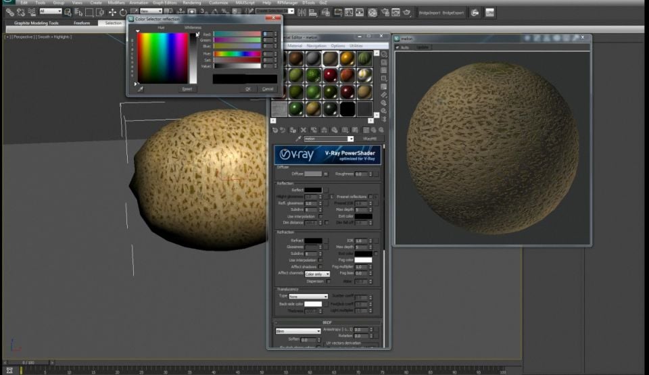Increase Refl. glossiness spinner
Viewport: 649px width, 375px height.
tap(320, 202)
